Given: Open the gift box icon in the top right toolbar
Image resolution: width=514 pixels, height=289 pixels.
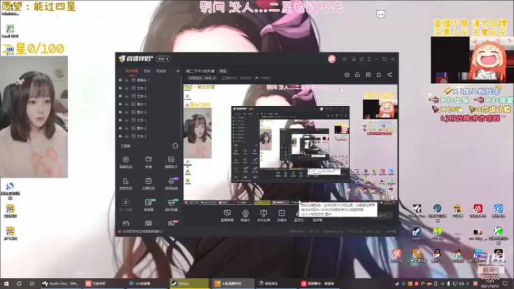Looking at the screenshot, I should click(347, 75).
